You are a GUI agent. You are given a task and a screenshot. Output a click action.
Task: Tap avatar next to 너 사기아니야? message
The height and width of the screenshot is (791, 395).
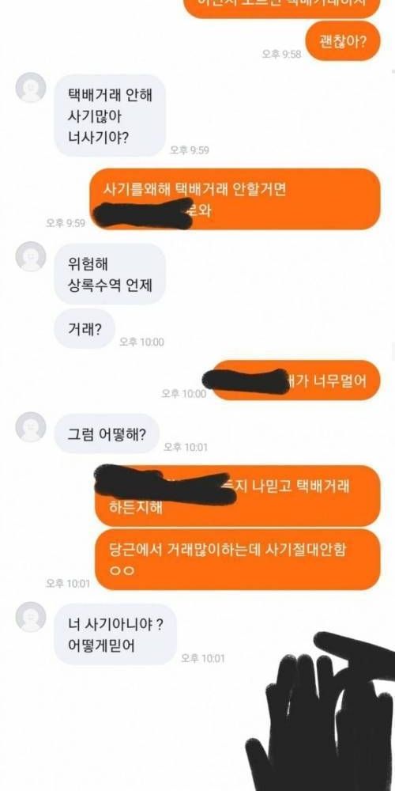[31, 616]
